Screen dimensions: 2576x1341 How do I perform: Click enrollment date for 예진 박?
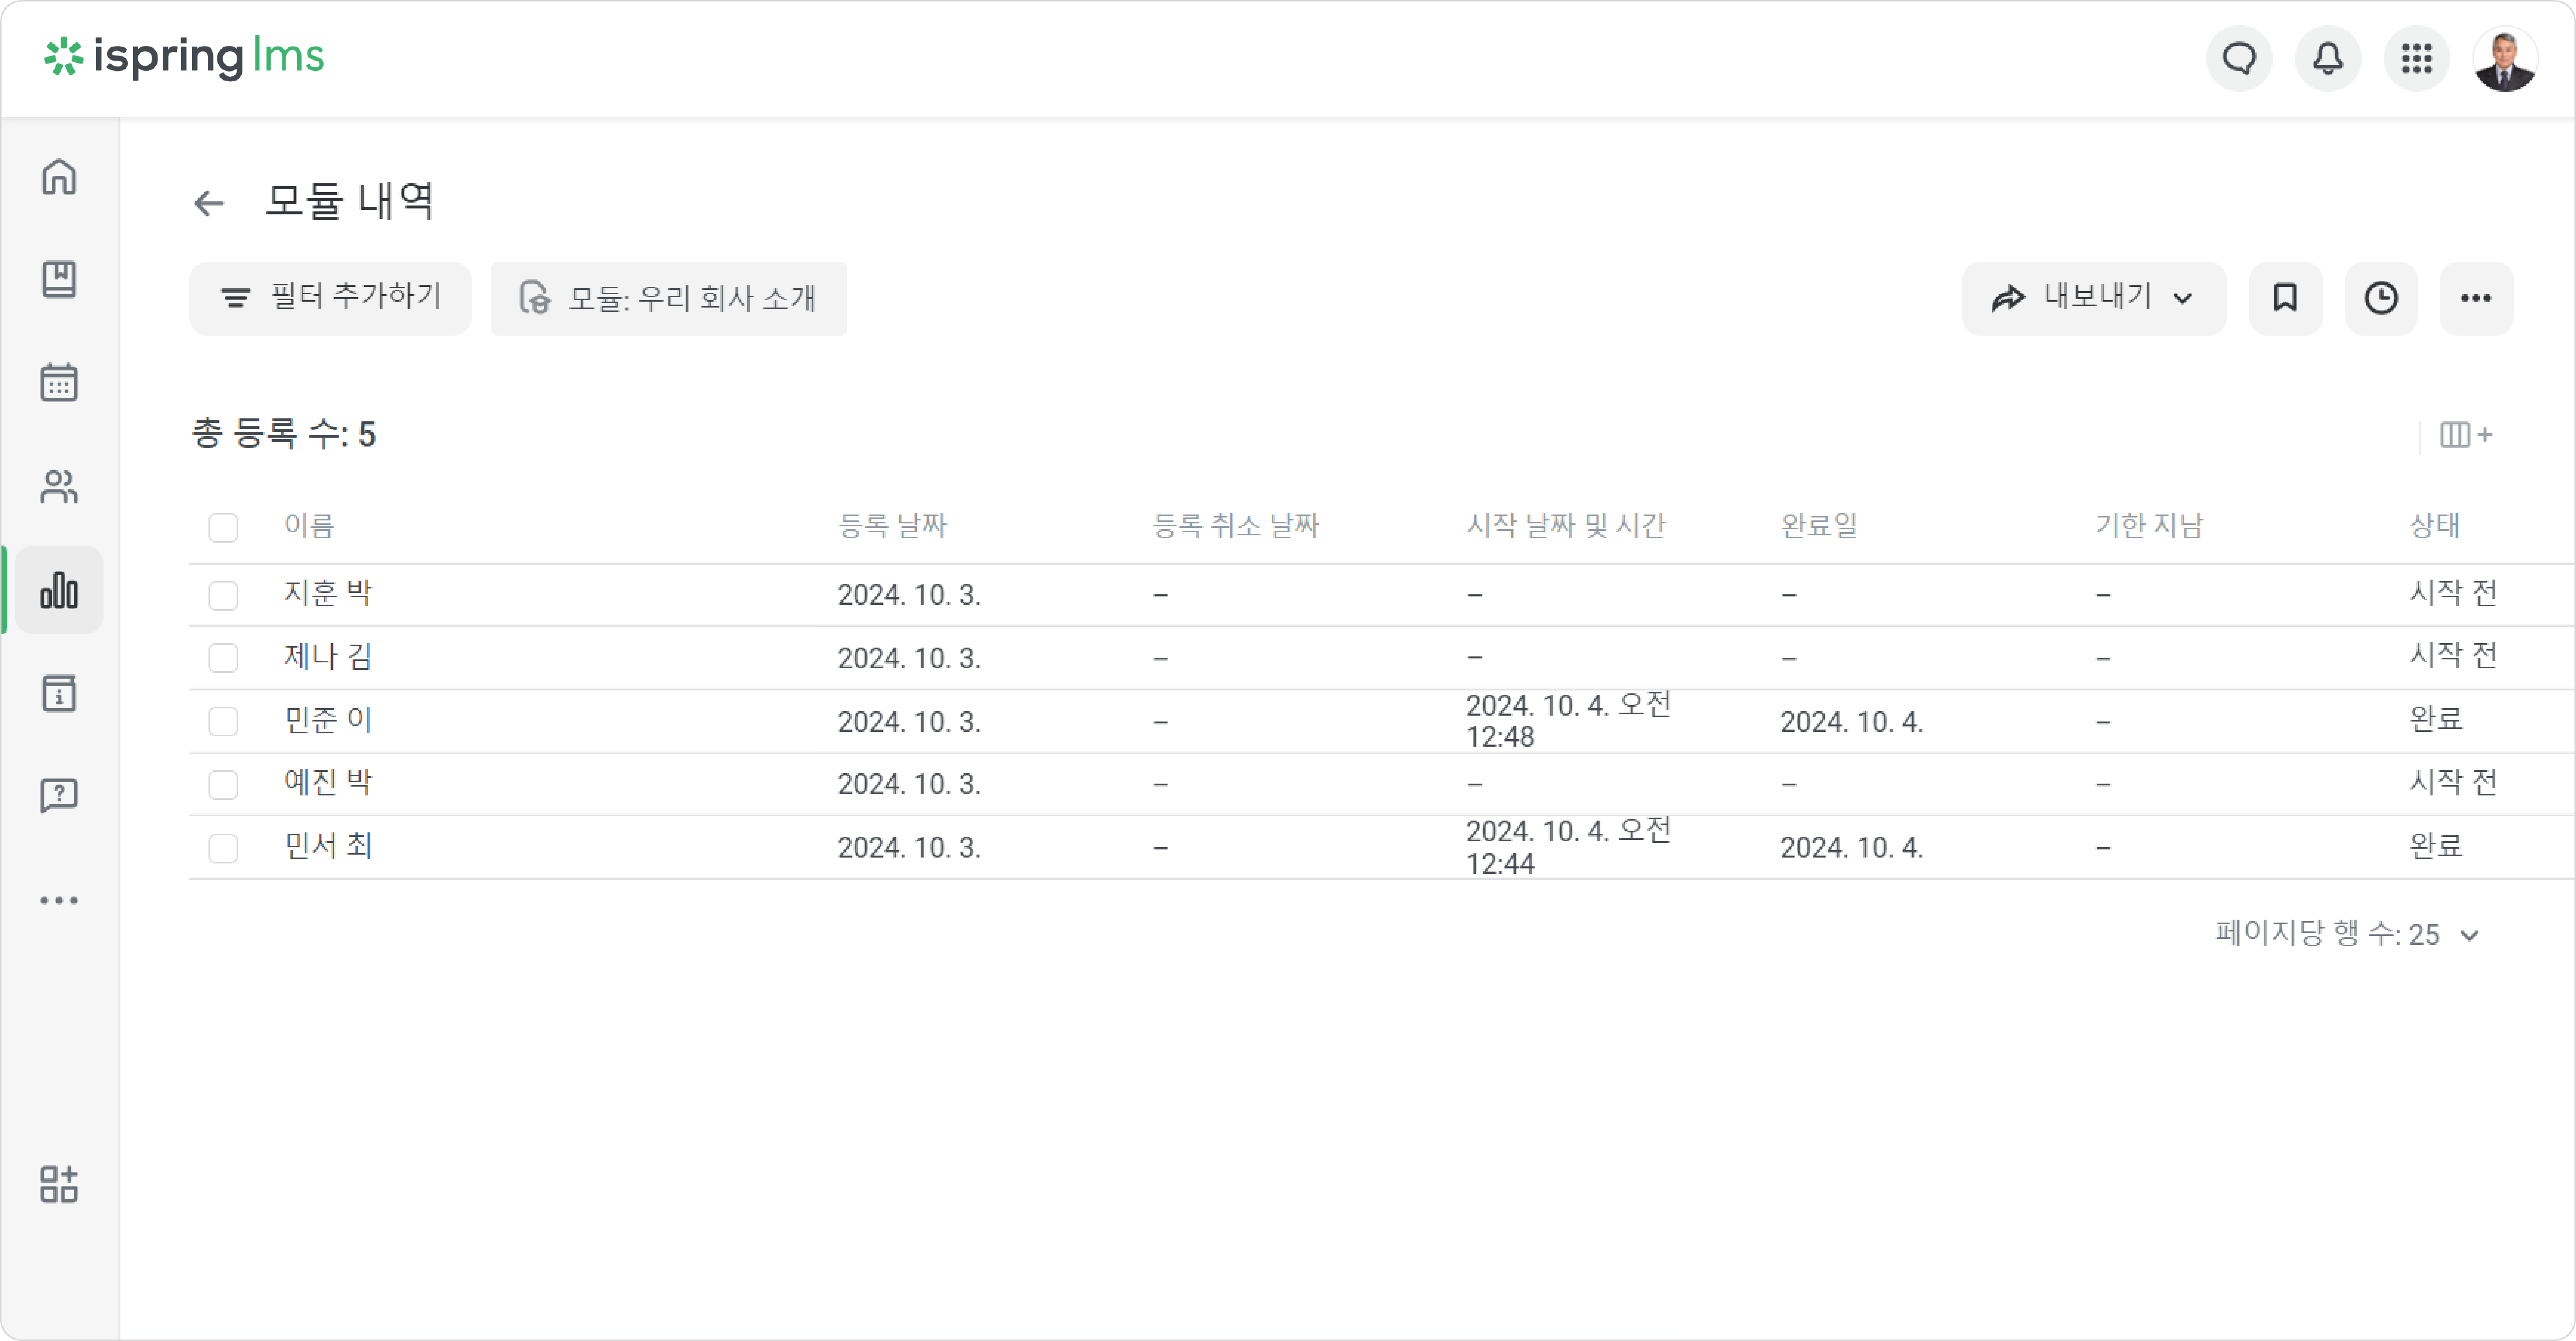(909, 784)
